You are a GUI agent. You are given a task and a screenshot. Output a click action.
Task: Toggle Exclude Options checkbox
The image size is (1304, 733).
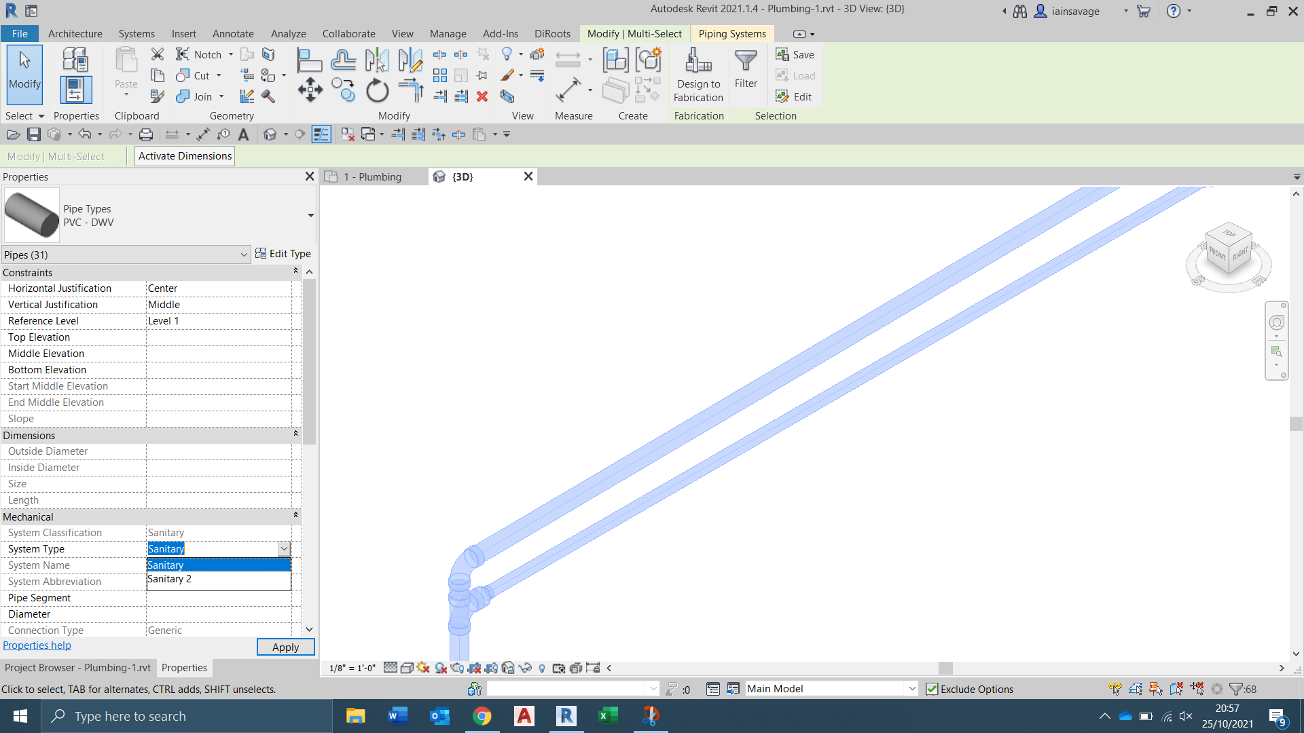pyautogui.click(x=932, y=689)
